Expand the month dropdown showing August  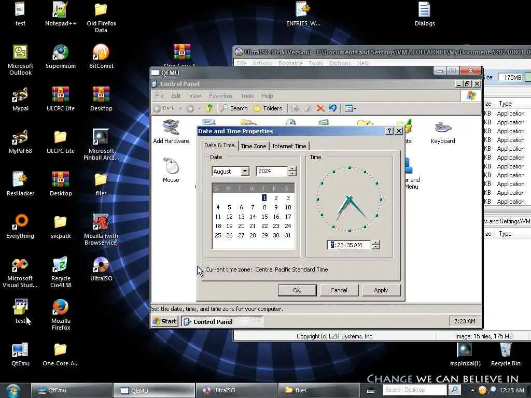[245, 171]
